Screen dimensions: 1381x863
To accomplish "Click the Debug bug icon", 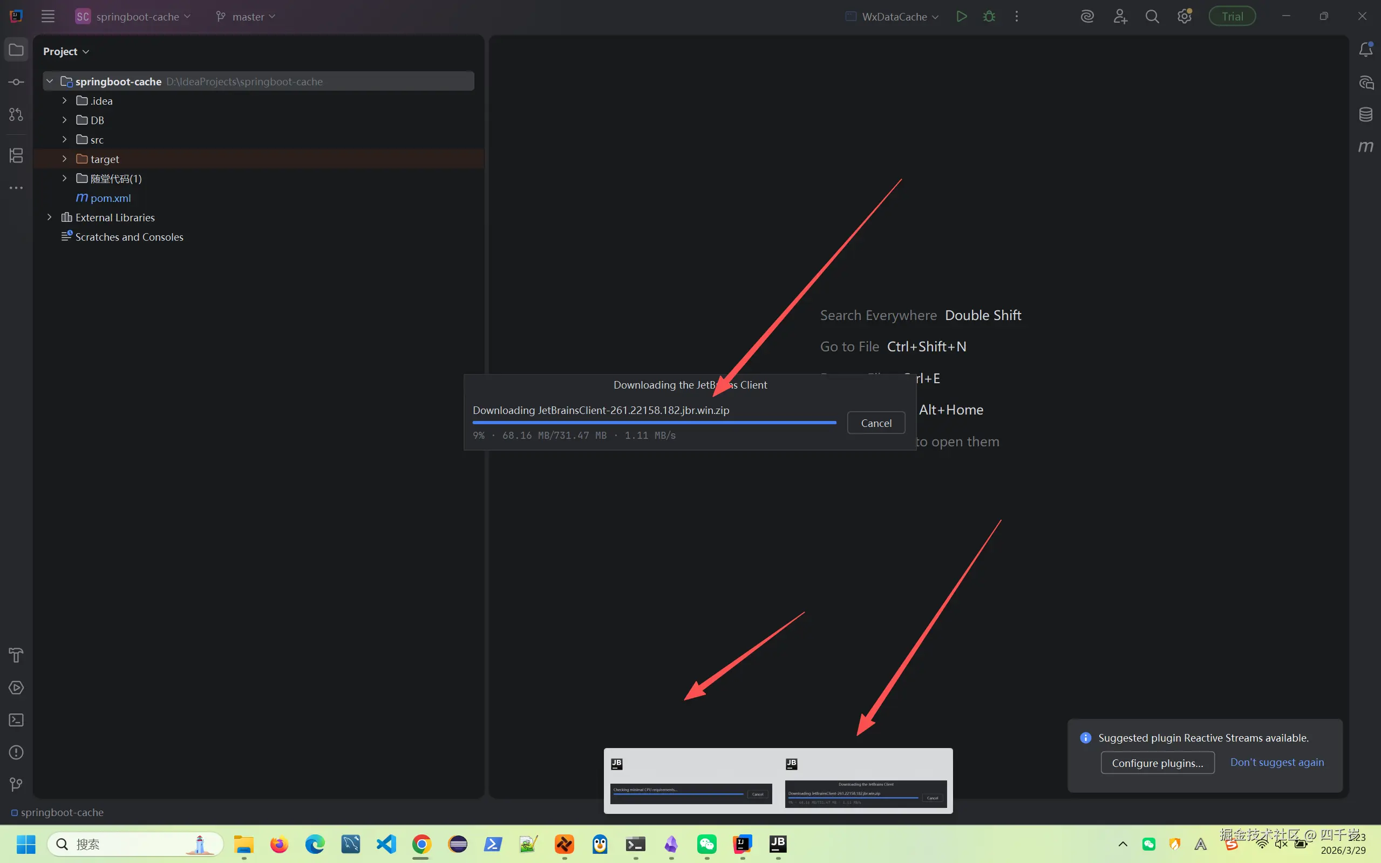I will pos(989,17).
